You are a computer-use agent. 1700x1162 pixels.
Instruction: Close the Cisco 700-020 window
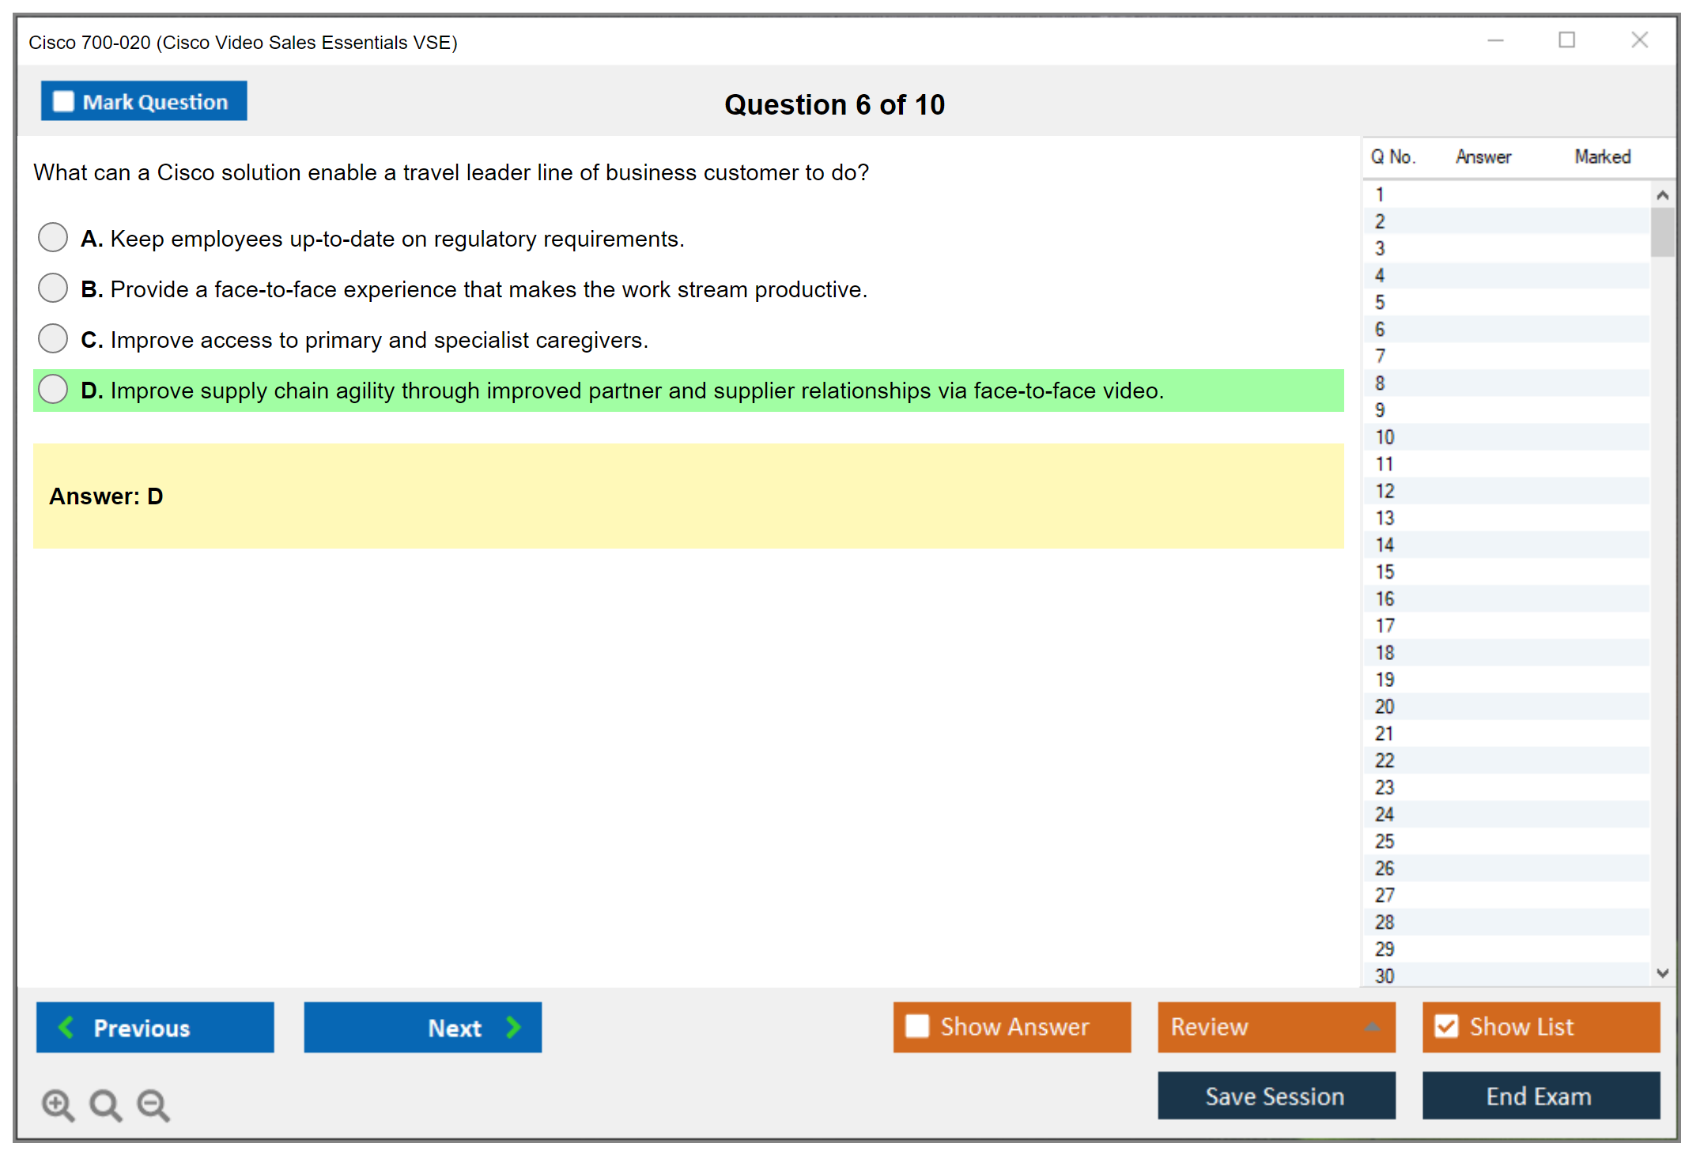point(1639,40)
